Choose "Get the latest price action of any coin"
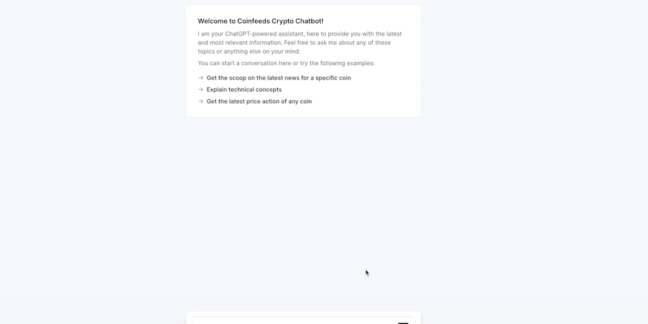The image size is (648, 324). 259,101
